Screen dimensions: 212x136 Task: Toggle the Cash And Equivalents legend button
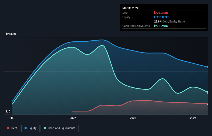[x=59, y=128]
